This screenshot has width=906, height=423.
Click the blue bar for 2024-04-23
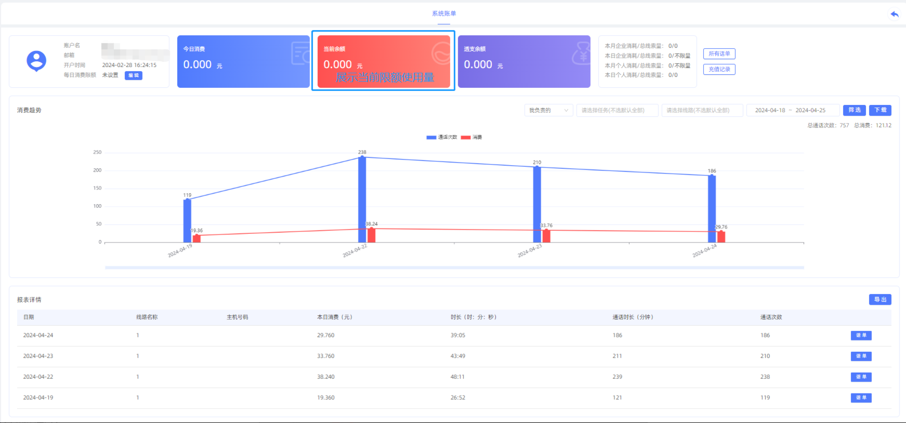(x=537, y=204)
